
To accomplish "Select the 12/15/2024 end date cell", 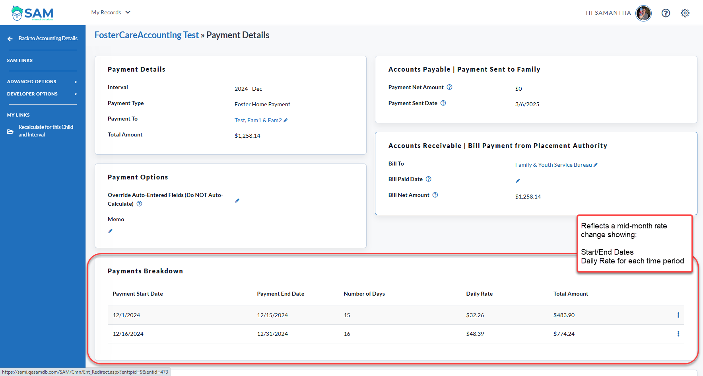I will (x=272, y=315).
